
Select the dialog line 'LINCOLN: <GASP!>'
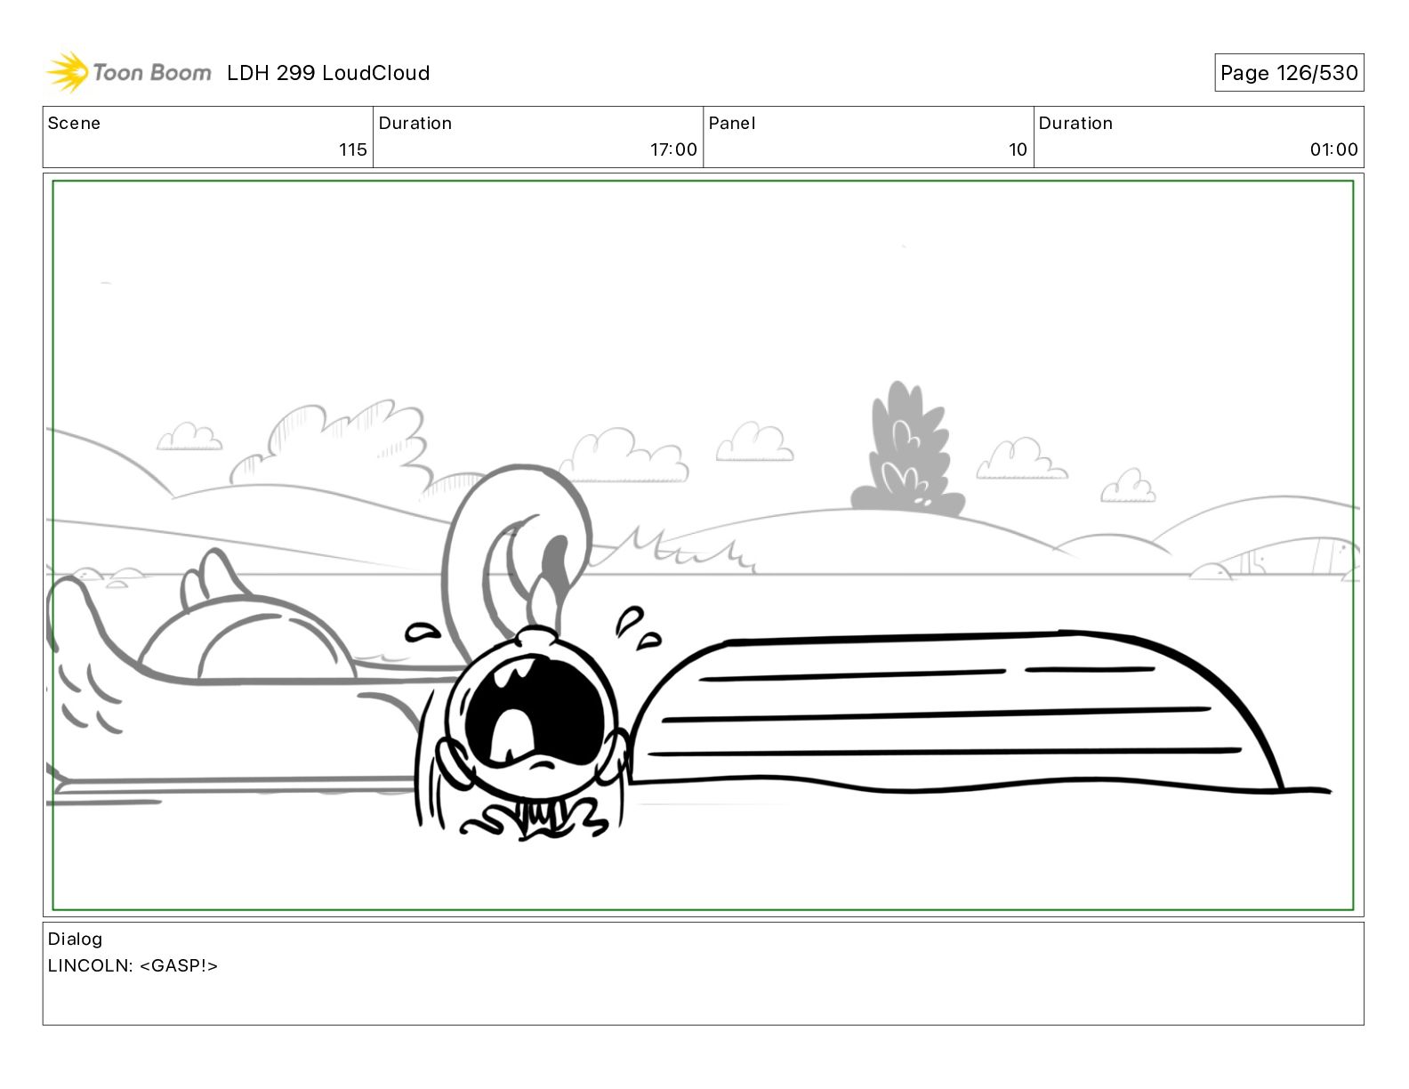133,965
